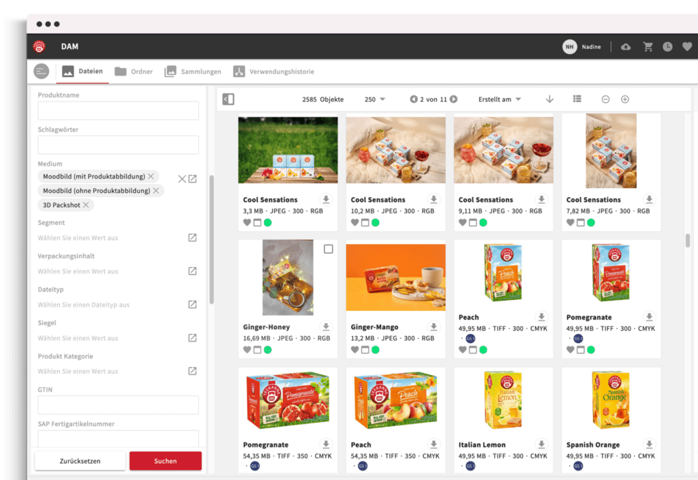Collapse the sidebar with the panel toggle icon
The image size is (698, 480).
point(228,100)
